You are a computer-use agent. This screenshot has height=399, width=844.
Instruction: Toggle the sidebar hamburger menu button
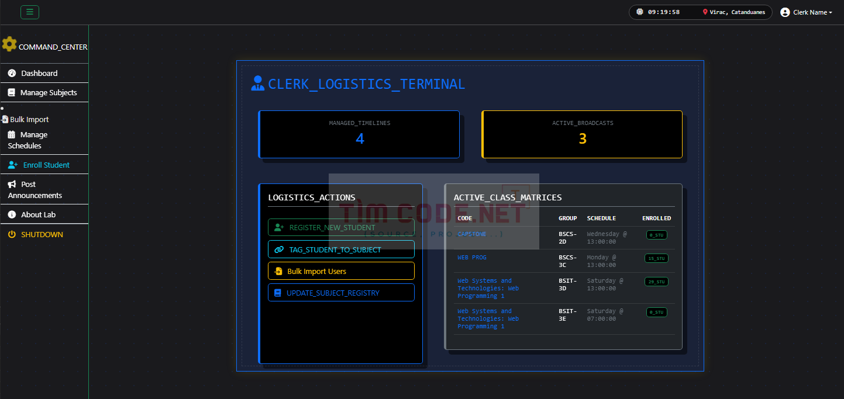[x=30, y=12]
